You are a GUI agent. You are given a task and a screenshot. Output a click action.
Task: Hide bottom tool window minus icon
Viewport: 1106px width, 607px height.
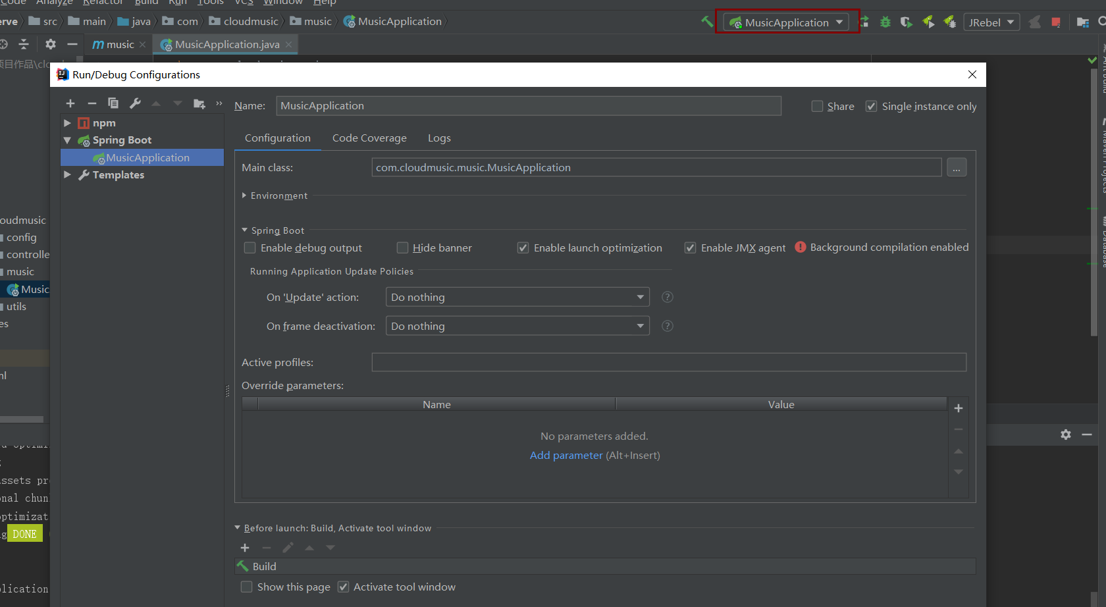tap(1087, 435)
